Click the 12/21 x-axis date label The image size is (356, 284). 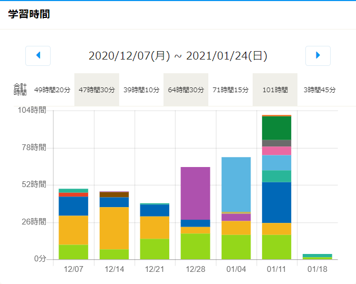click(x=155, y=269)
